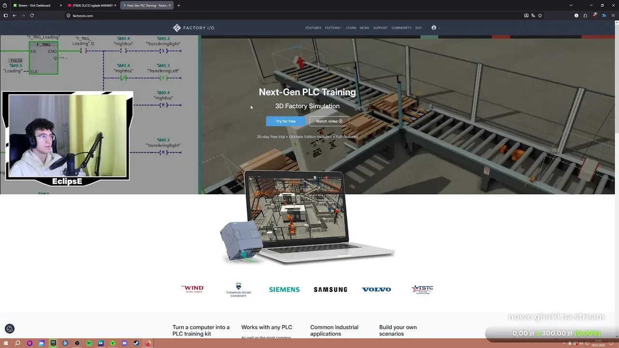Image resolution: width=619 pixels, height=348 pixels.
Task: Click the Volvo logo
Action: [x=376, y=290]
